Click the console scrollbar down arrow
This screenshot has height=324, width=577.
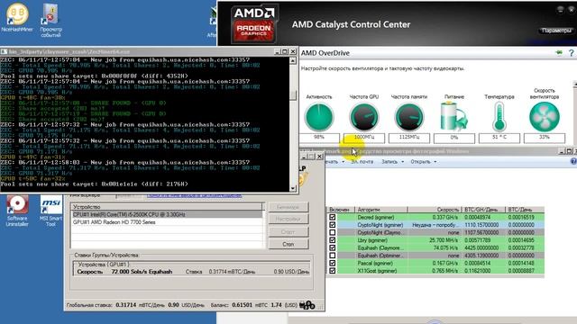tap(293, 188)
